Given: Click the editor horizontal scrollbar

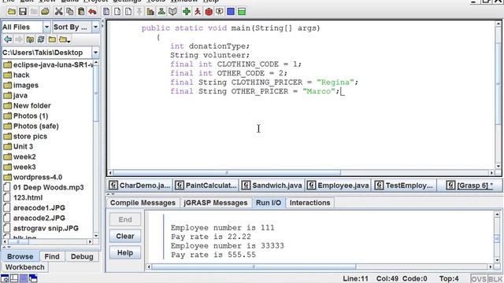Looking at the screenshot, I should (x=301, y=173).
